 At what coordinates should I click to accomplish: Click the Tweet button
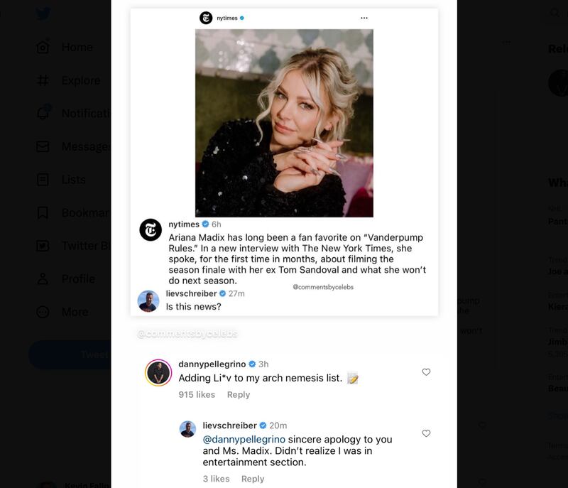[x=78, y=354]
